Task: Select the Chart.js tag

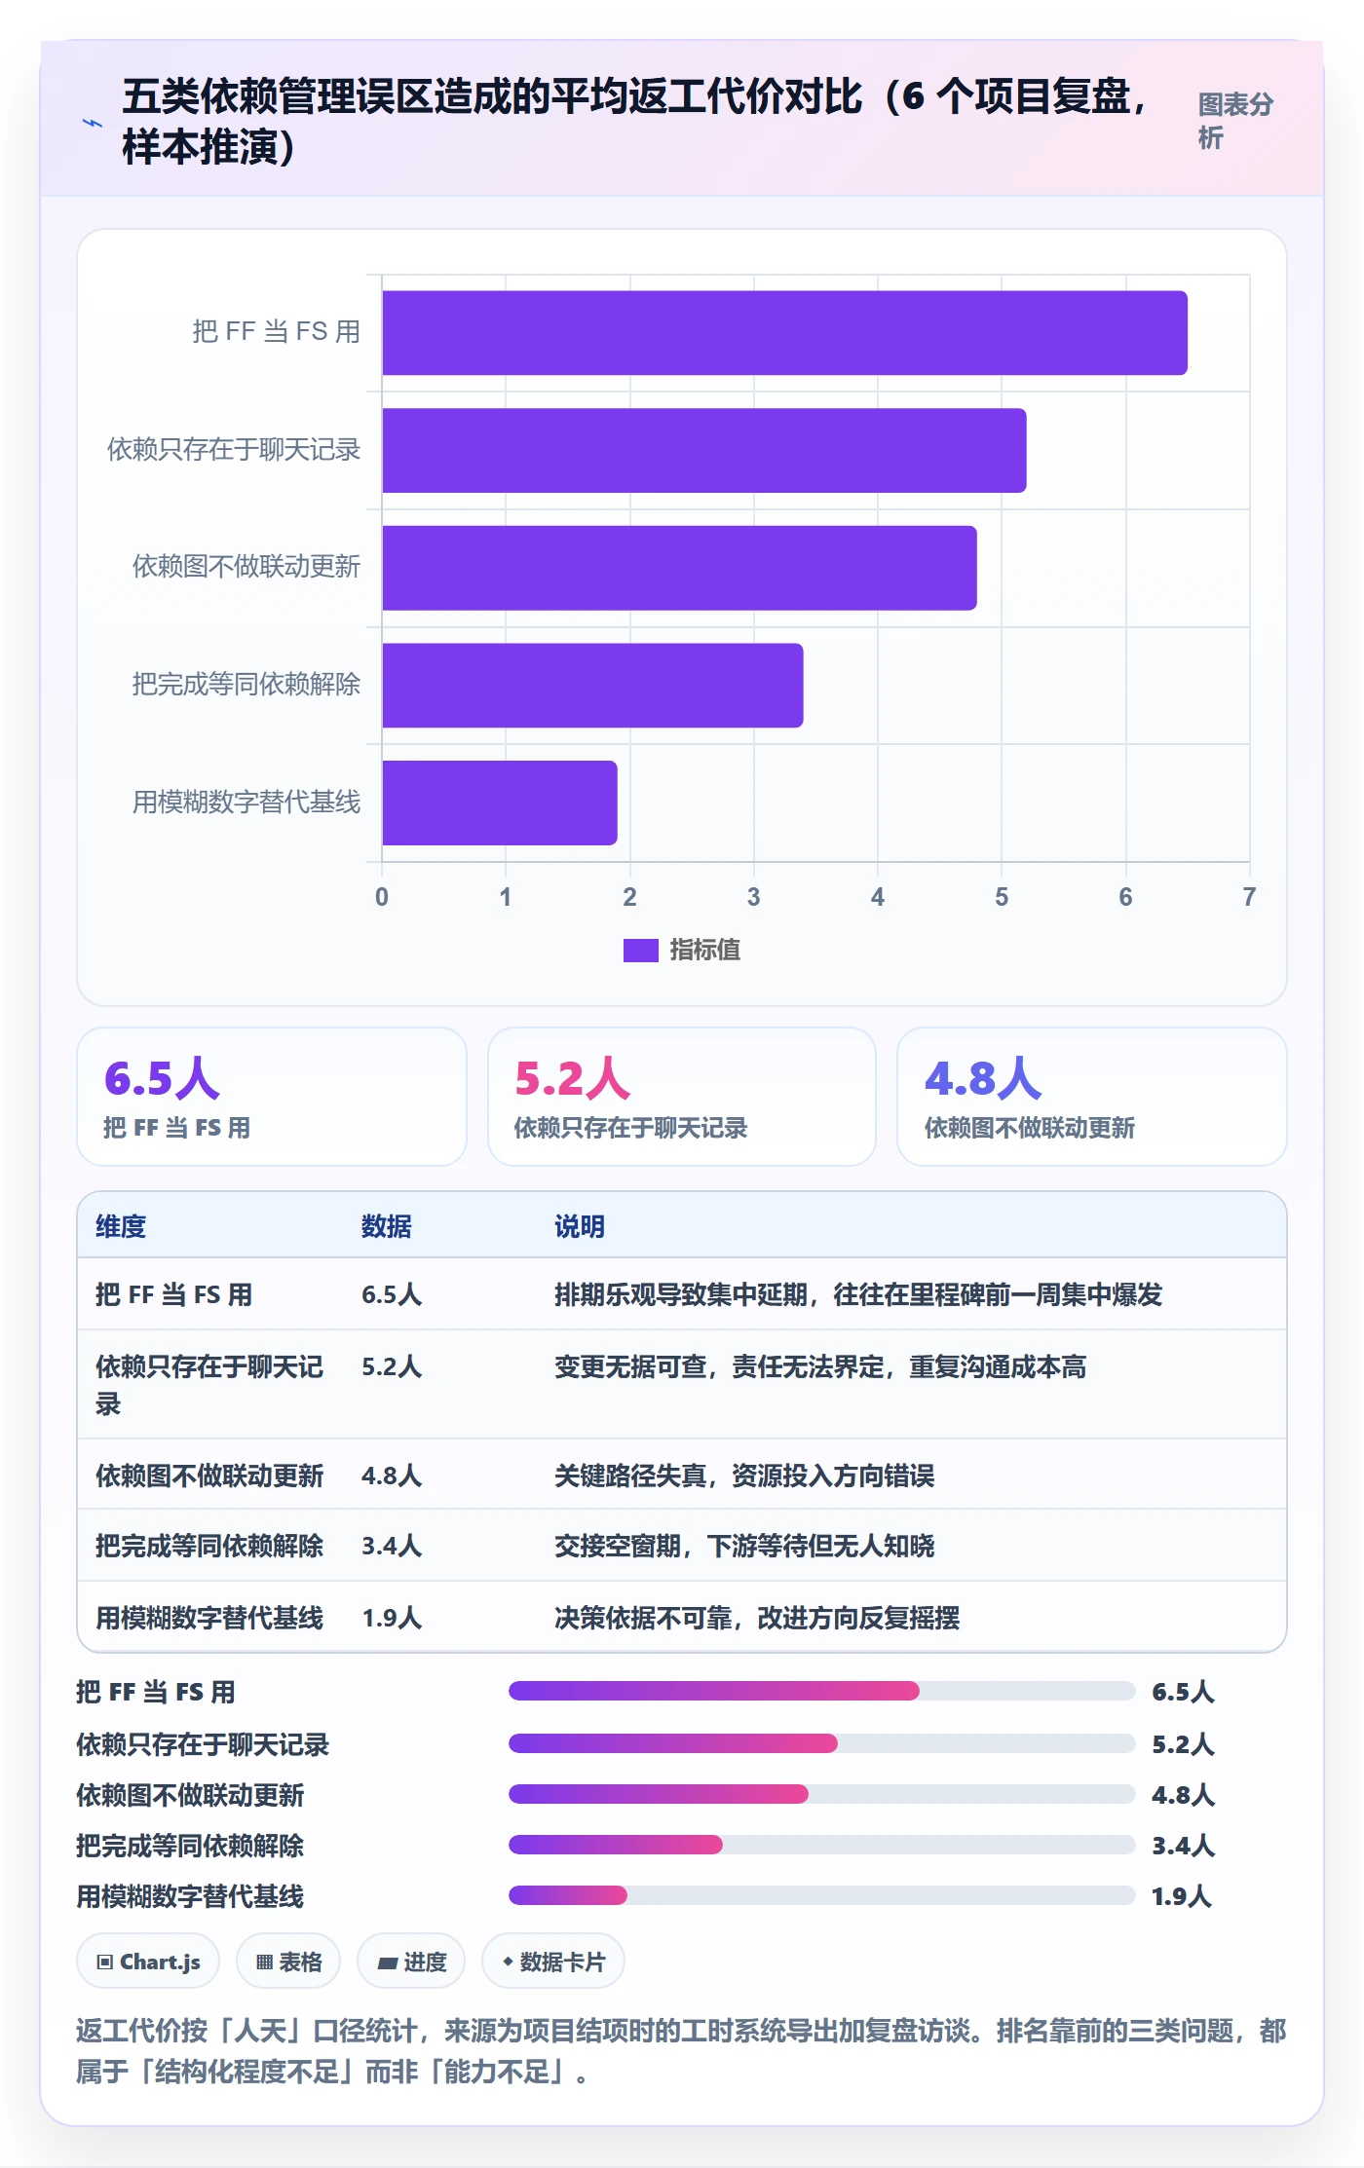Action: point(148,1962)
